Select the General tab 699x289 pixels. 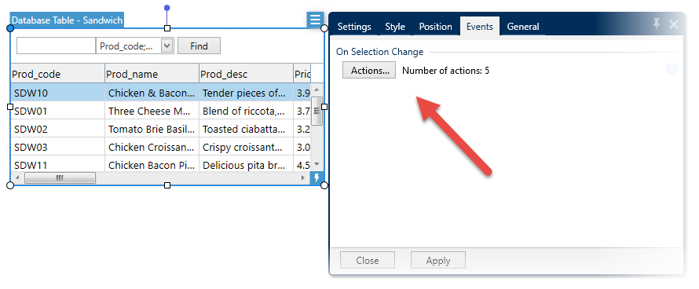coord(523,27)
